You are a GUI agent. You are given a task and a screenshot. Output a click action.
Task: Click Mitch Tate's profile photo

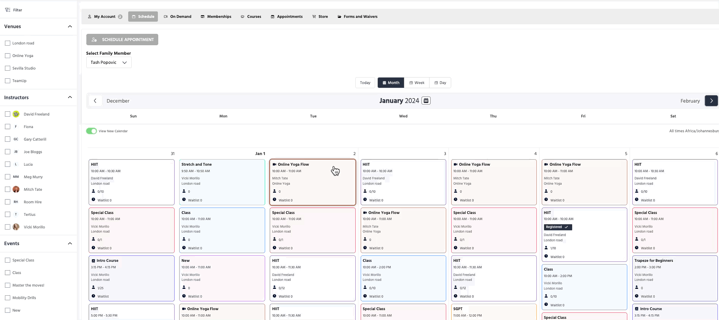coord(16,189)
